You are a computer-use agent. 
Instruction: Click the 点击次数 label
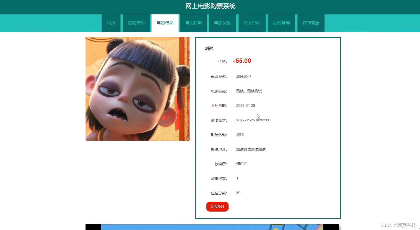(219, 179)
